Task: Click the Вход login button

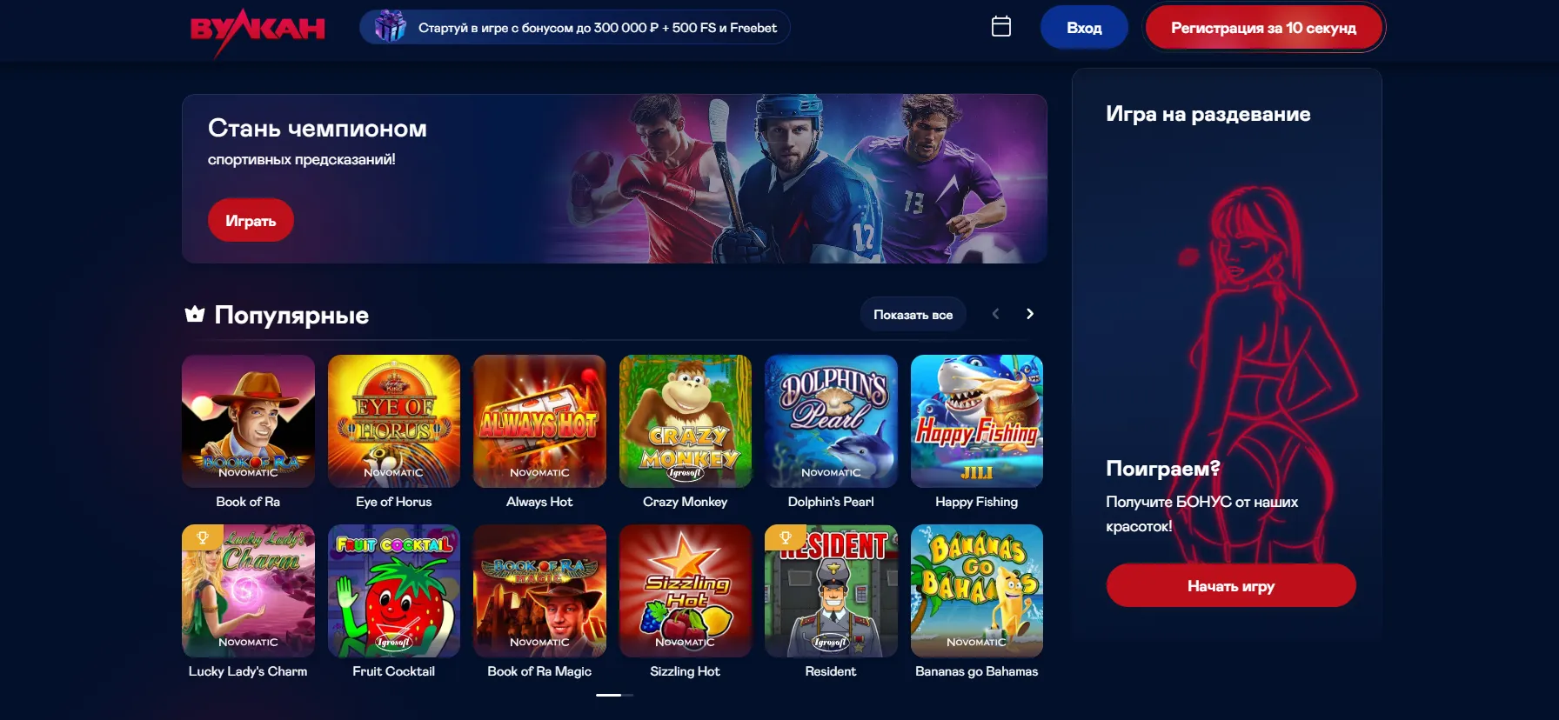Action: click(1084, 28)
